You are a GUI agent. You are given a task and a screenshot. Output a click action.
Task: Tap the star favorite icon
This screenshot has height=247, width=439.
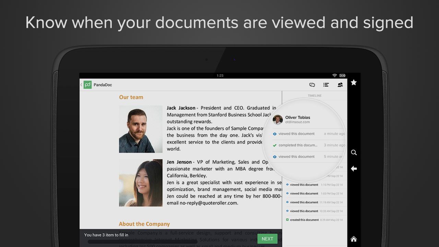click(354, 82)
